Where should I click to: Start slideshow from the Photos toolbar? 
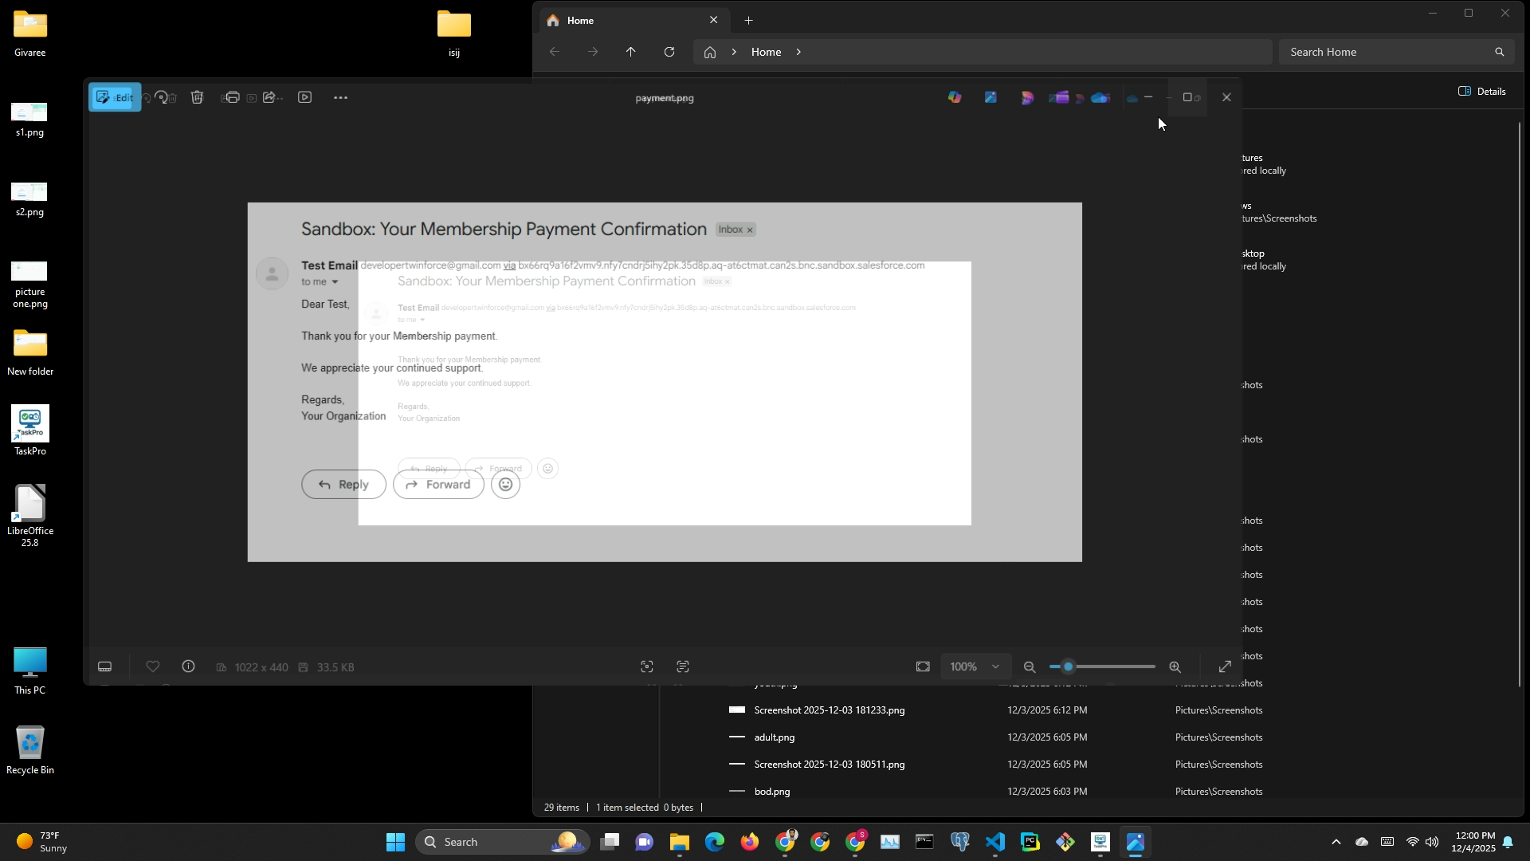[304, 97]
